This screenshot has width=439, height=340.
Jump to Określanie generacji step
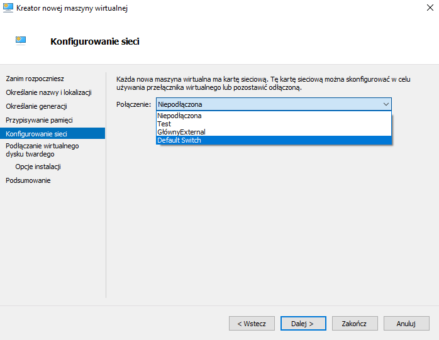[36, 106]
